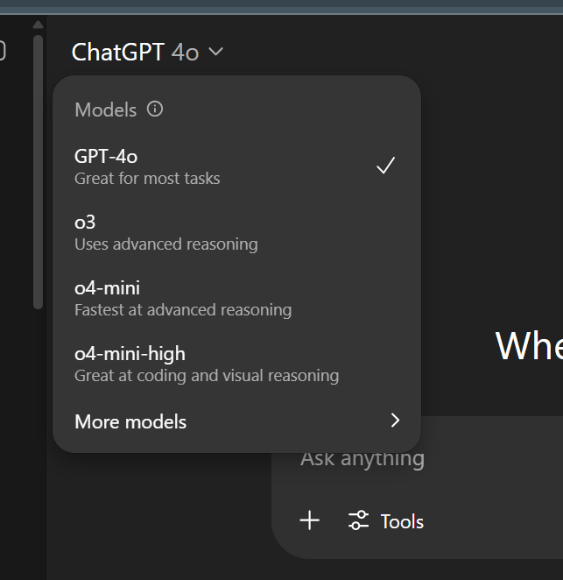Select the o4-mini model

pyautogui.click(x=236, y=299)
